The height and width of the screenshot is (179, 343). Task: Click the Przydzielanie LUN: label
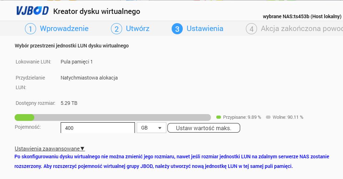[x=30, y=83]
